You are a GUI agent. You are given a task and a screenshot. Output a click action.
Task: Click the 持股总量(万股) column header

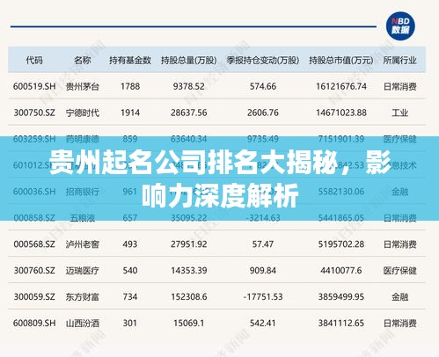pos(189,60)
